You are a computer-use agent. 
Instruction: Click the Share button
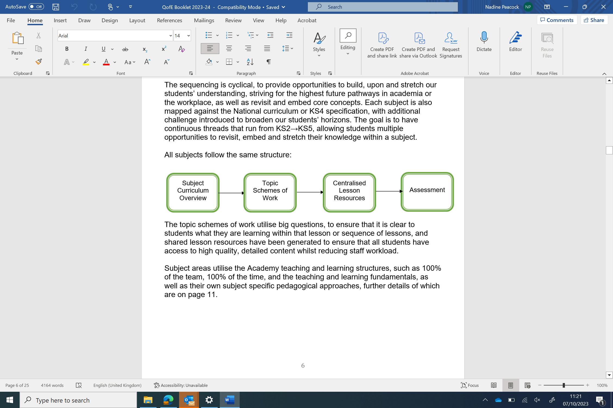[594, 20]
